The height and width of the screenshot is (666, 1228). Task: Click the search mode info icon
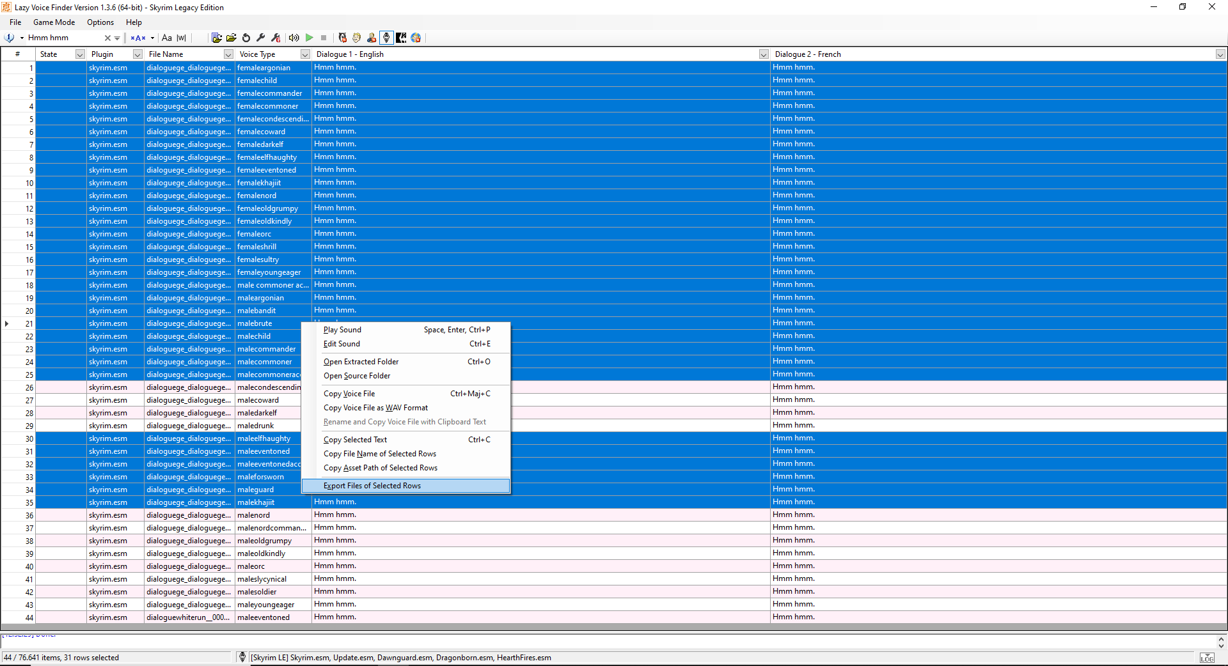(x=10, y=38)
